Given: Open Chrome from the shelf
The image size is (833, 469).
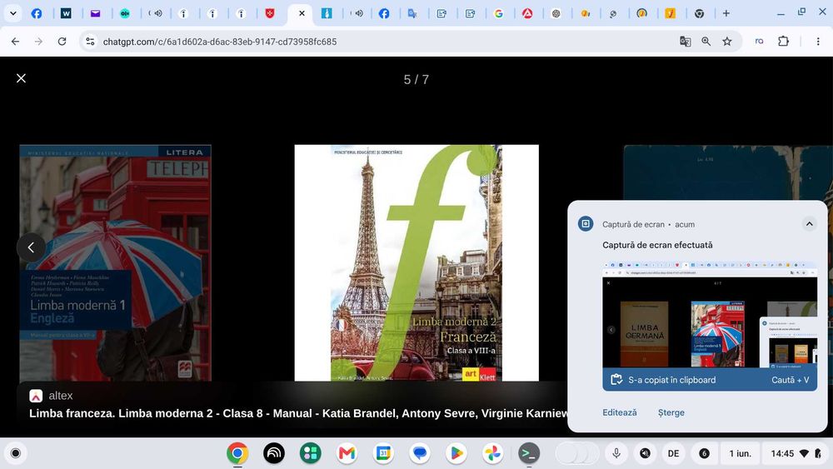Looking at the screenshot, I should click(x=237, y=453).
